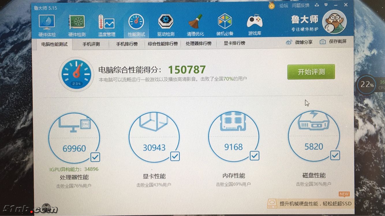Viewport: 385px width, 216px height.
Task: Expand the title bar main menu dropdown arrow
Action: (x=326, y=5)
